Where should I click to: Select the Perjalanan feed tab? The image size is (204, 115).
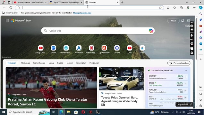[94, 63]
